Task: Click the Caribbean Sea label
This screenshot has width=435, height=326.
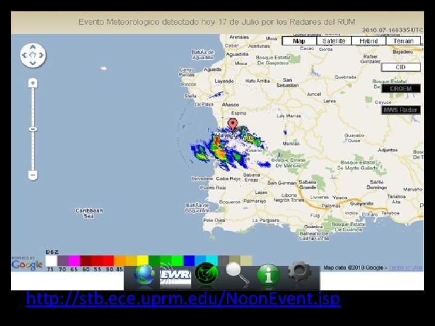Action: point(89,213)
